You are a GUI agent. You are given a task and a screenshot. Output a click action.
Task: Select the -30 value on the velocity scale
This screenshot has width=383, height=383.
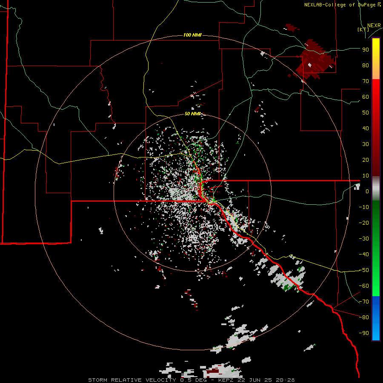[364, 239]
